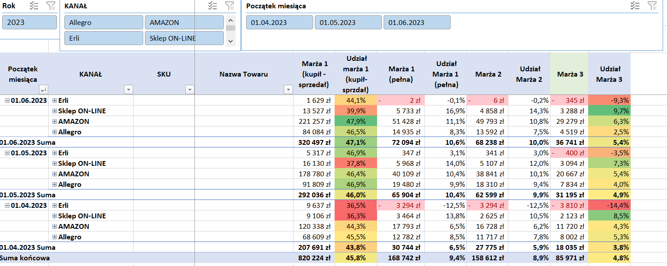Choose the 2023 year slicer button
667x266 pixels.
click(29, 22)
